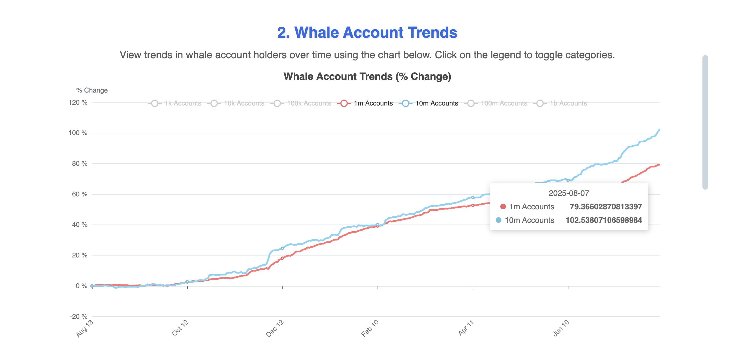The image size is (732, 350).
Task: Click the red data marker above Dec 12
Action: point(282,258)
